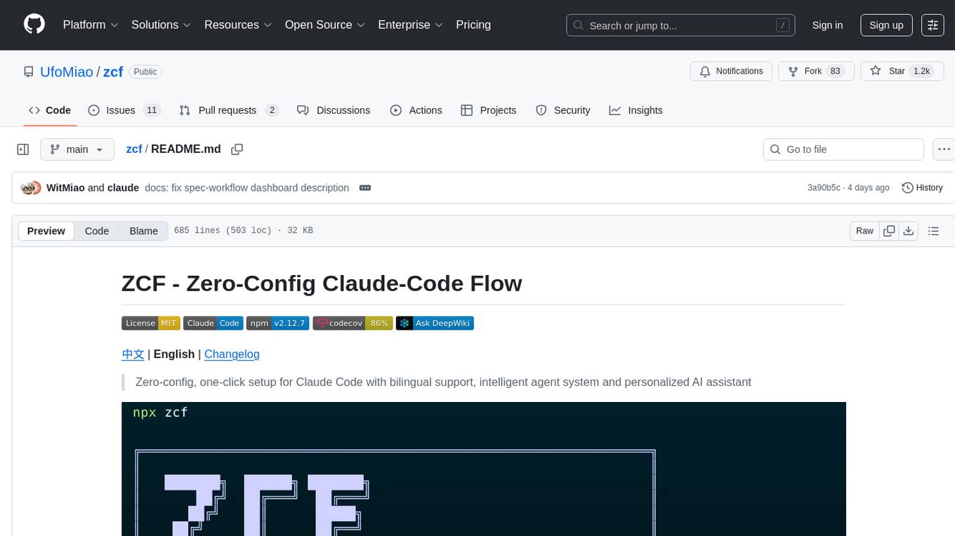Click the ZCF terminal banner image
This screenshot has width=955, height=536.
click(484, 469)
